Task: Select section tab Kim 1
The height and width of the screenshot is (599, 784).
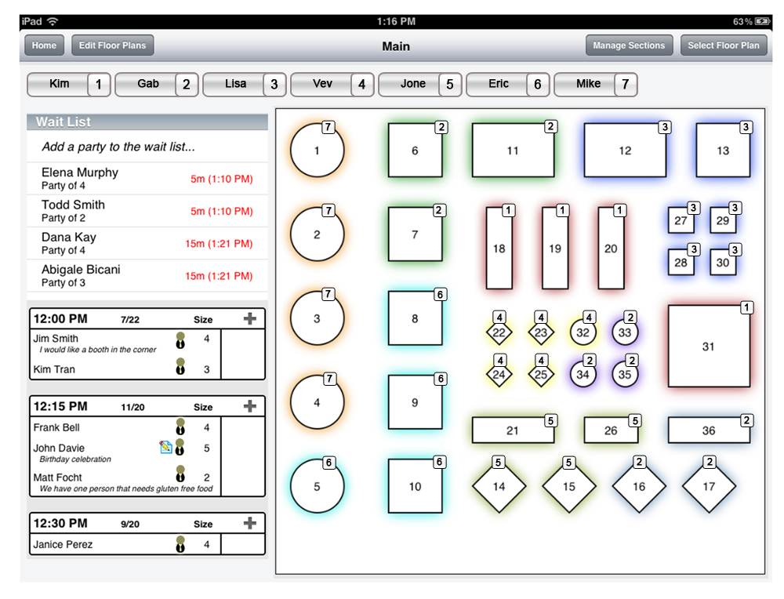Action: coord(69,84)
